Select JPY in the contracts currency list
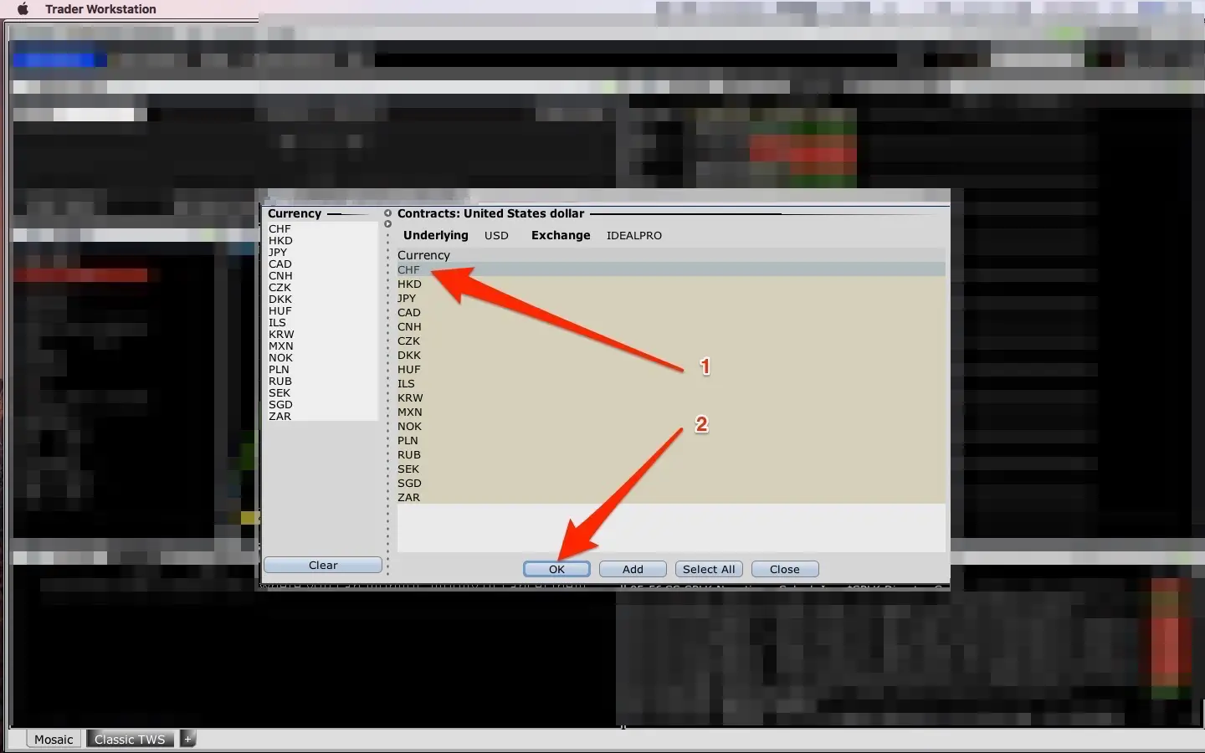Viewport: 1205px width, 753px height. click(407, 299)
